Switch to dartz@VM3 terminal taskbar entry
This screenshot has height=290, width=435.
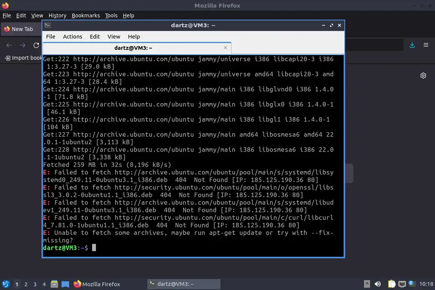pos(184,284)
